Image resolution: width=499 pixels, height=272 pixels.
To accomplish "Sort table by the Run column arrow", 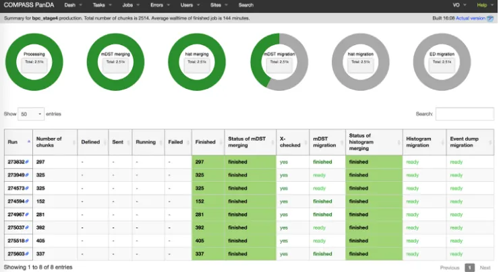I will tap(29, 141).
